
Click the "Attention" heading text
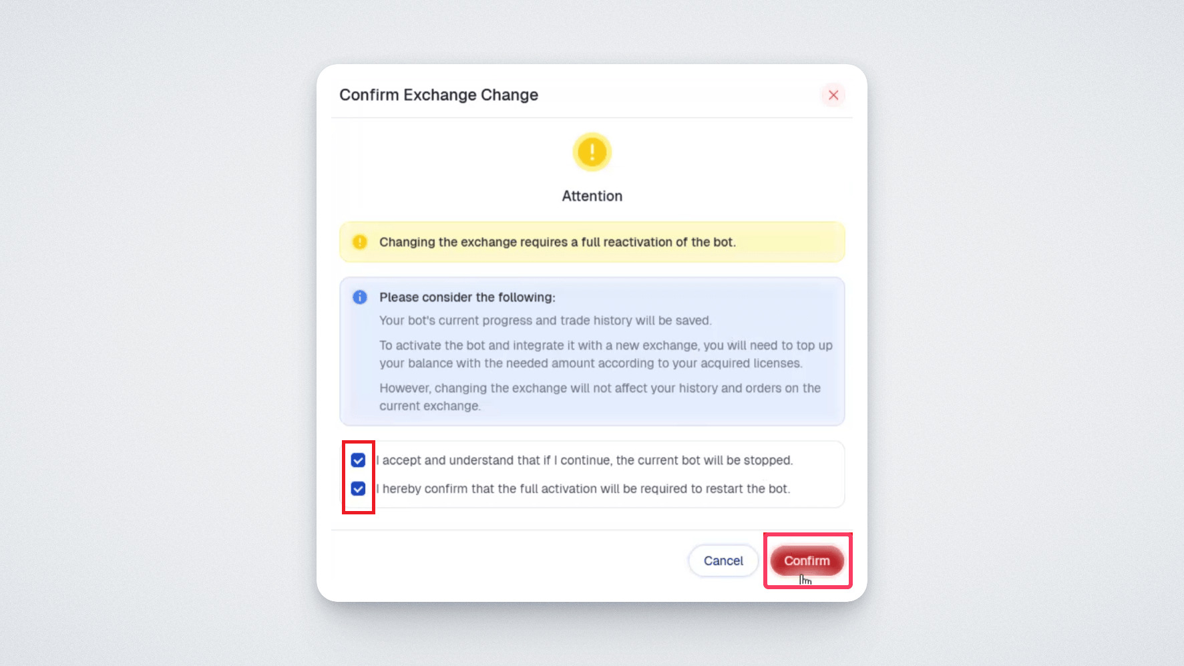(592, 196)
